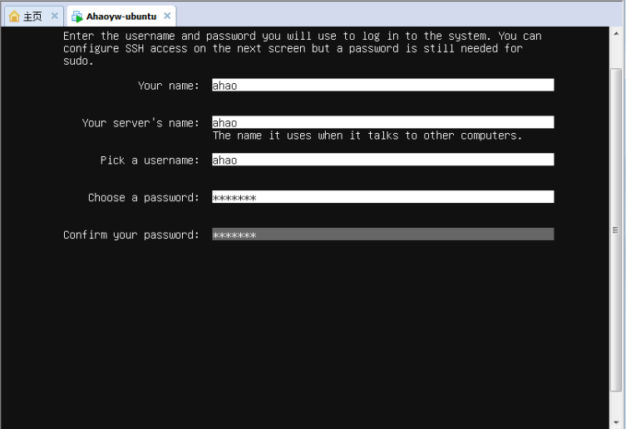
Task: Close the Ahaoyw-ubuntu VM tab
Action: (167, 16)
